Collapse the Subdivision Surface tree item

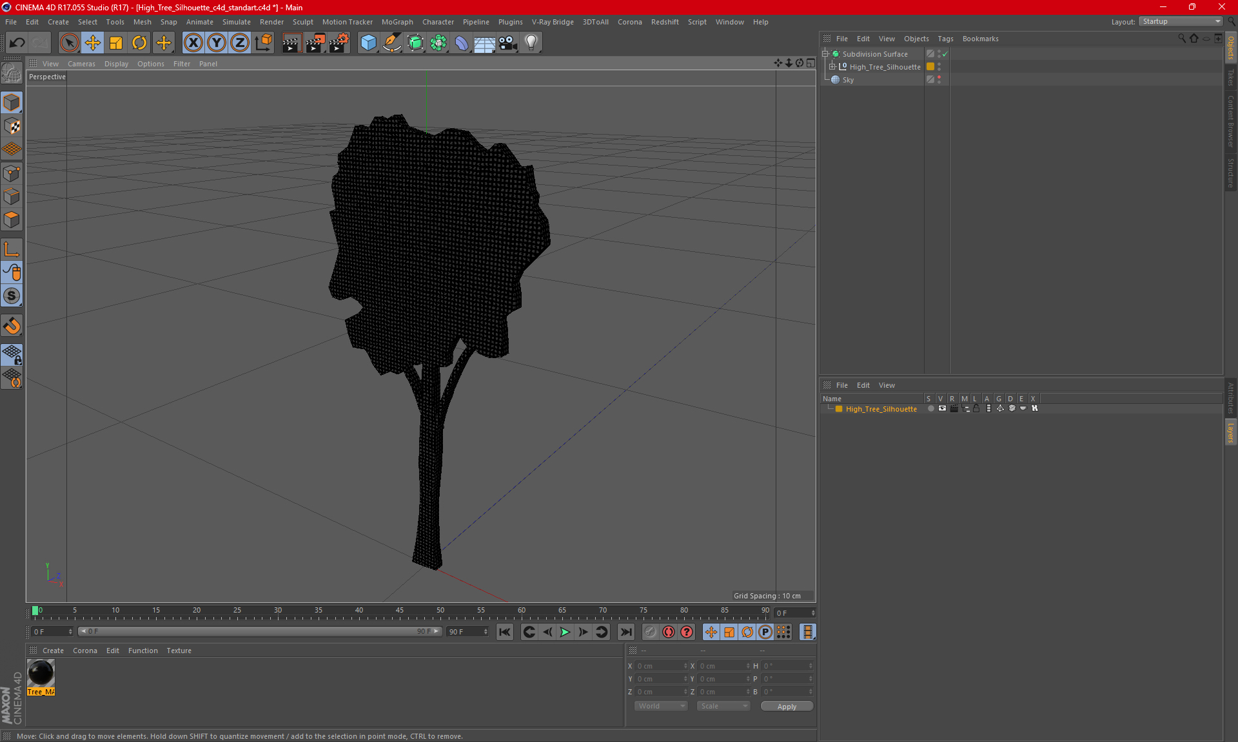825,54
